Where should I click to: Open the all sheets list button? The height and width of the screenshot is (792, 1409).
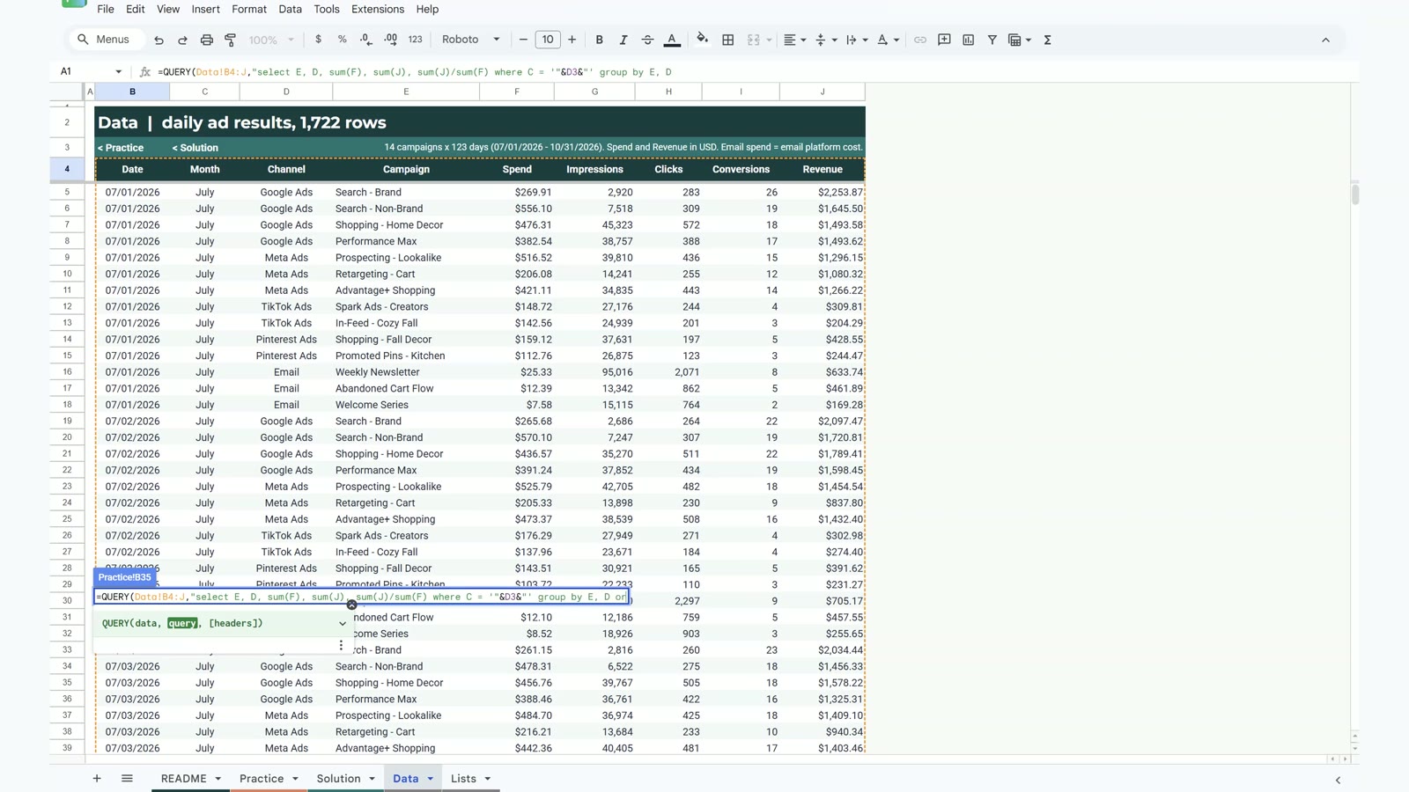point(127,778)
